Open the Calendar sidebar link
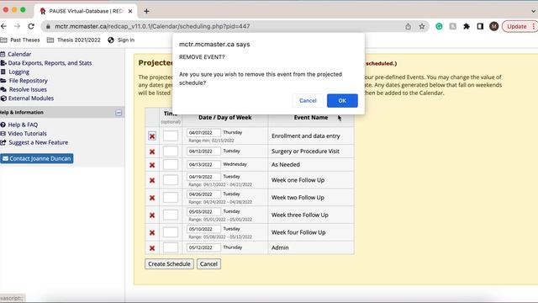 click(19, 54)
